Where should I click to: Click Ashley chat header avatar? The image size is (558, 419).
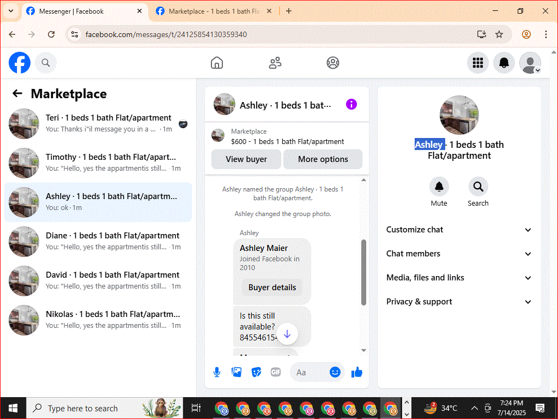tap(224, 104)
